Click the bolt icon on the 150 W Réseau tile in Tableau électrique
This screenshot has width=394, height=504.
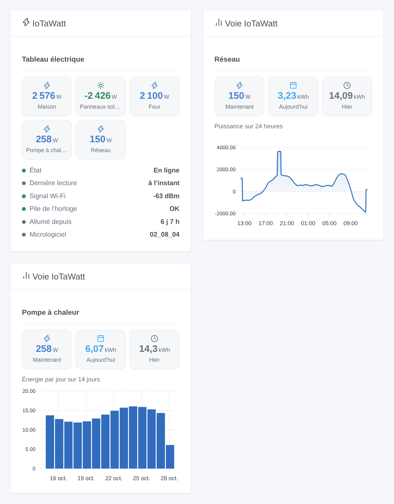pyautogui.click(x=101, y=129)
